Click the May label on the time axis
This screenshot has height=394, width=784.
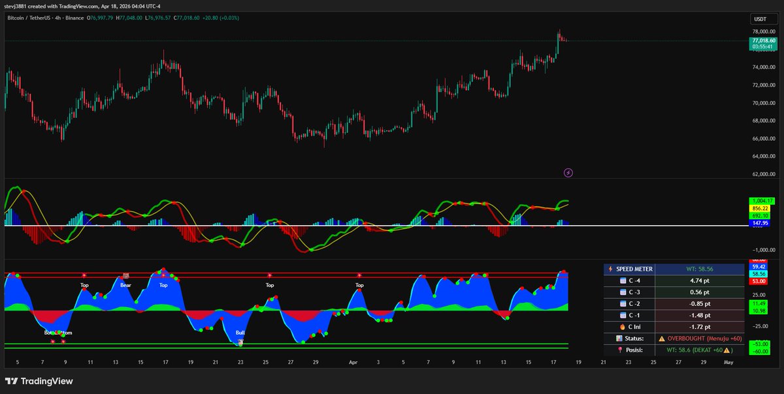pos(728,361)
